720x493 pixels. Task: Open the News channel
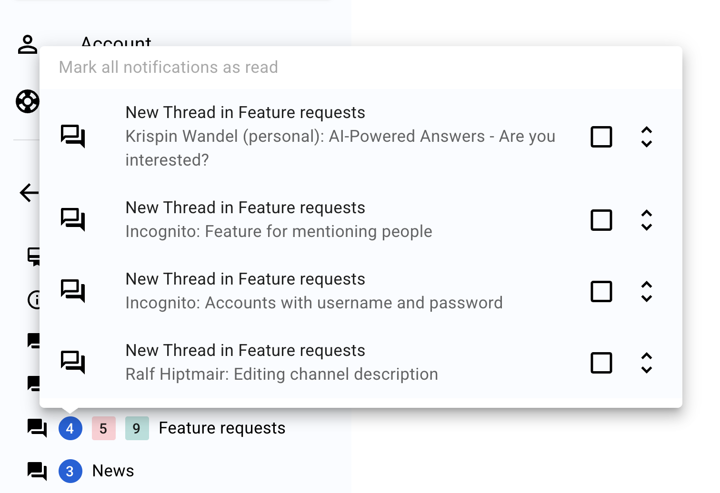coord(113,471)
